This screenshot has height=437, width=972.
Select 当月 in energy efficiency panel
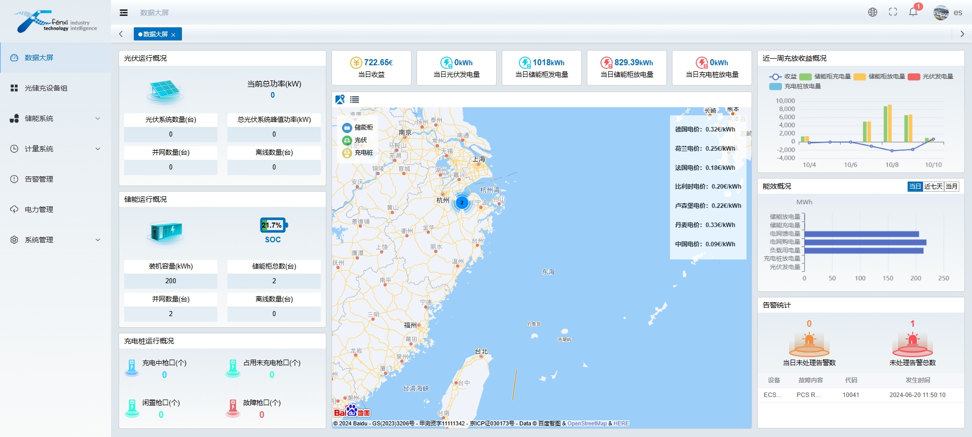pyautogui.click(x=951, y=187)
